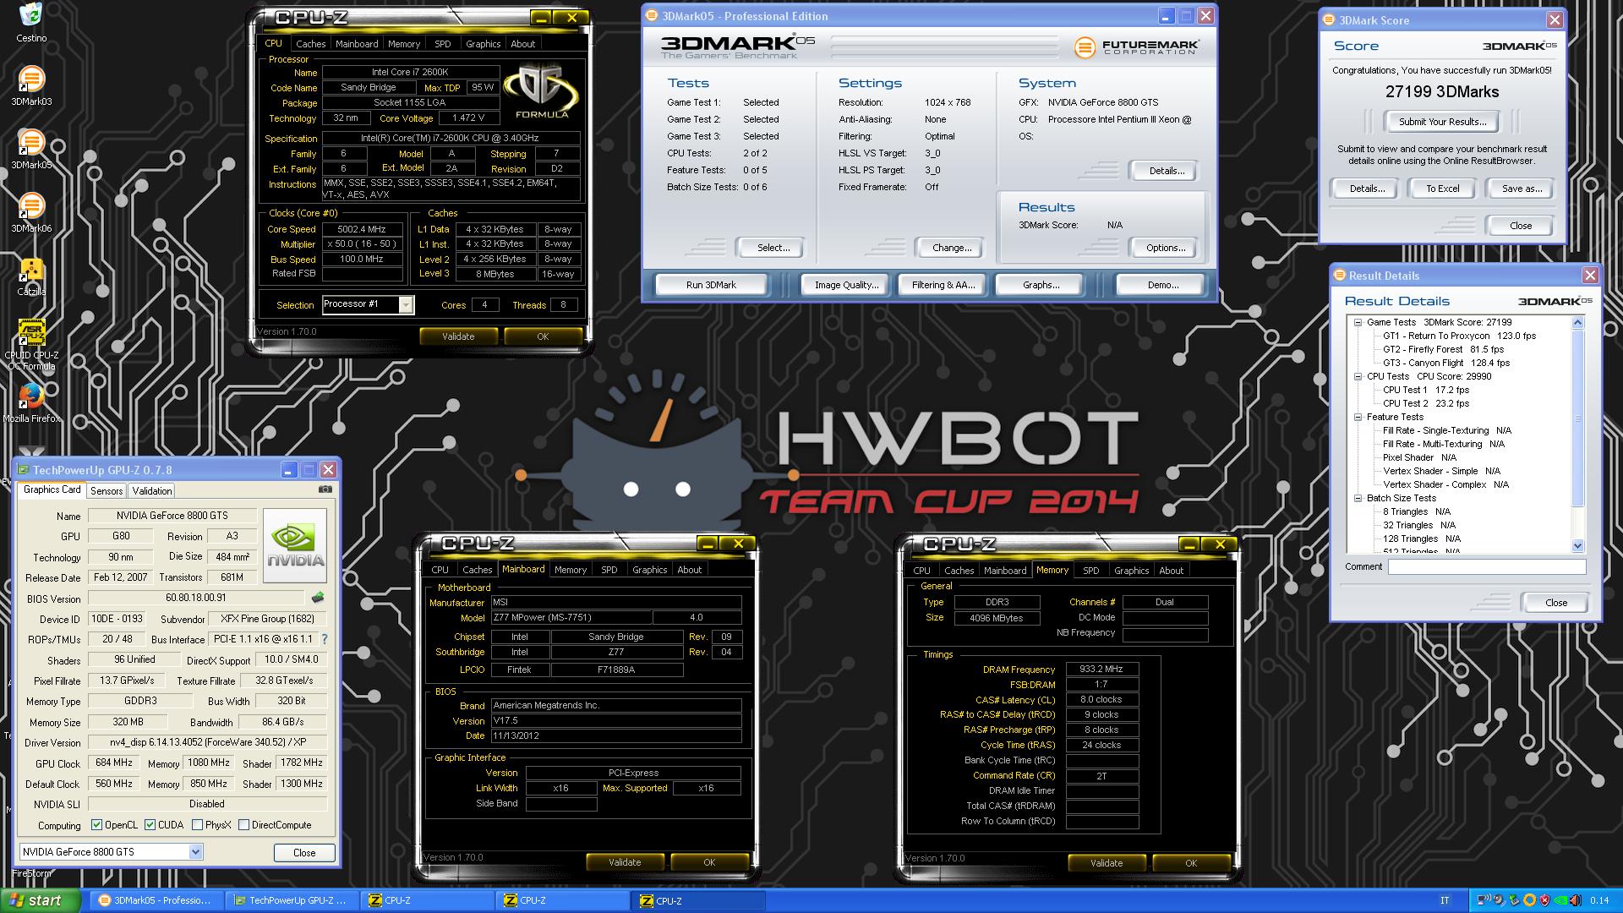Select GT2 - Firefly Forest result row

1443,349
